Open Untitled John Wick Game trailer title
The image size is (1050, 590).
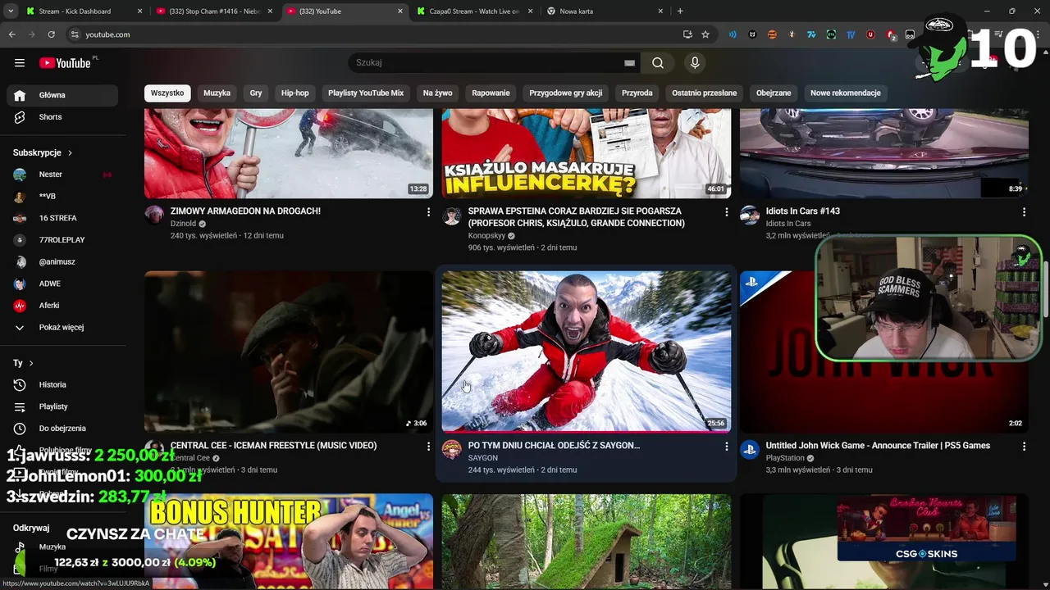point(878,446)
